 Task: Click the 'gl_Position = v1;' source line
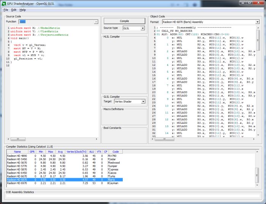tap(28, 59)
